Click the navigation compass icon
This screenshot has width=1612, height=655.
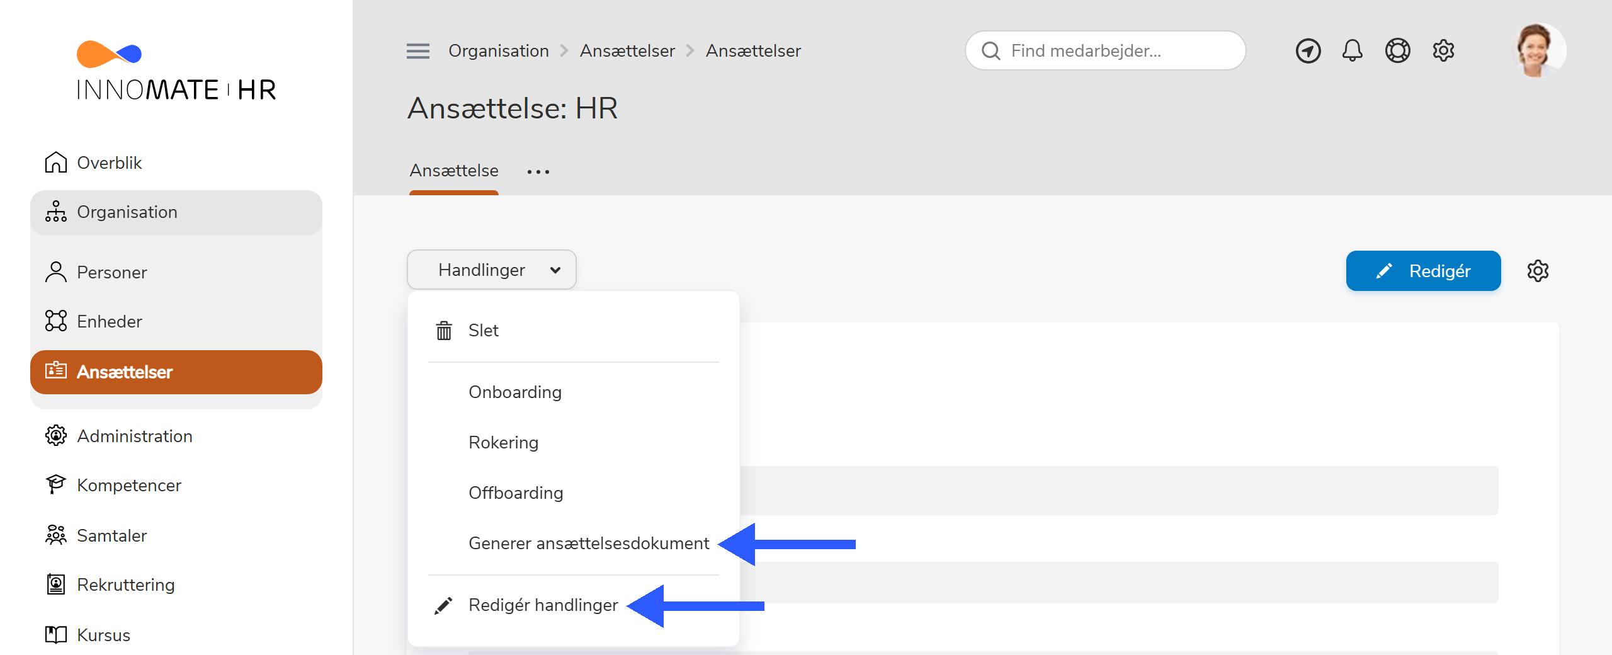pyautogui.click(x=1308, y=51)
